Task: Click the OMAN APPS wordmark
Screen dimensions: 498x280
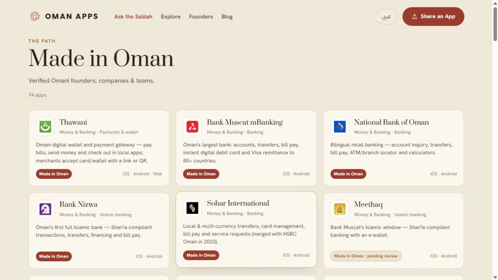Action: (72, 16)
